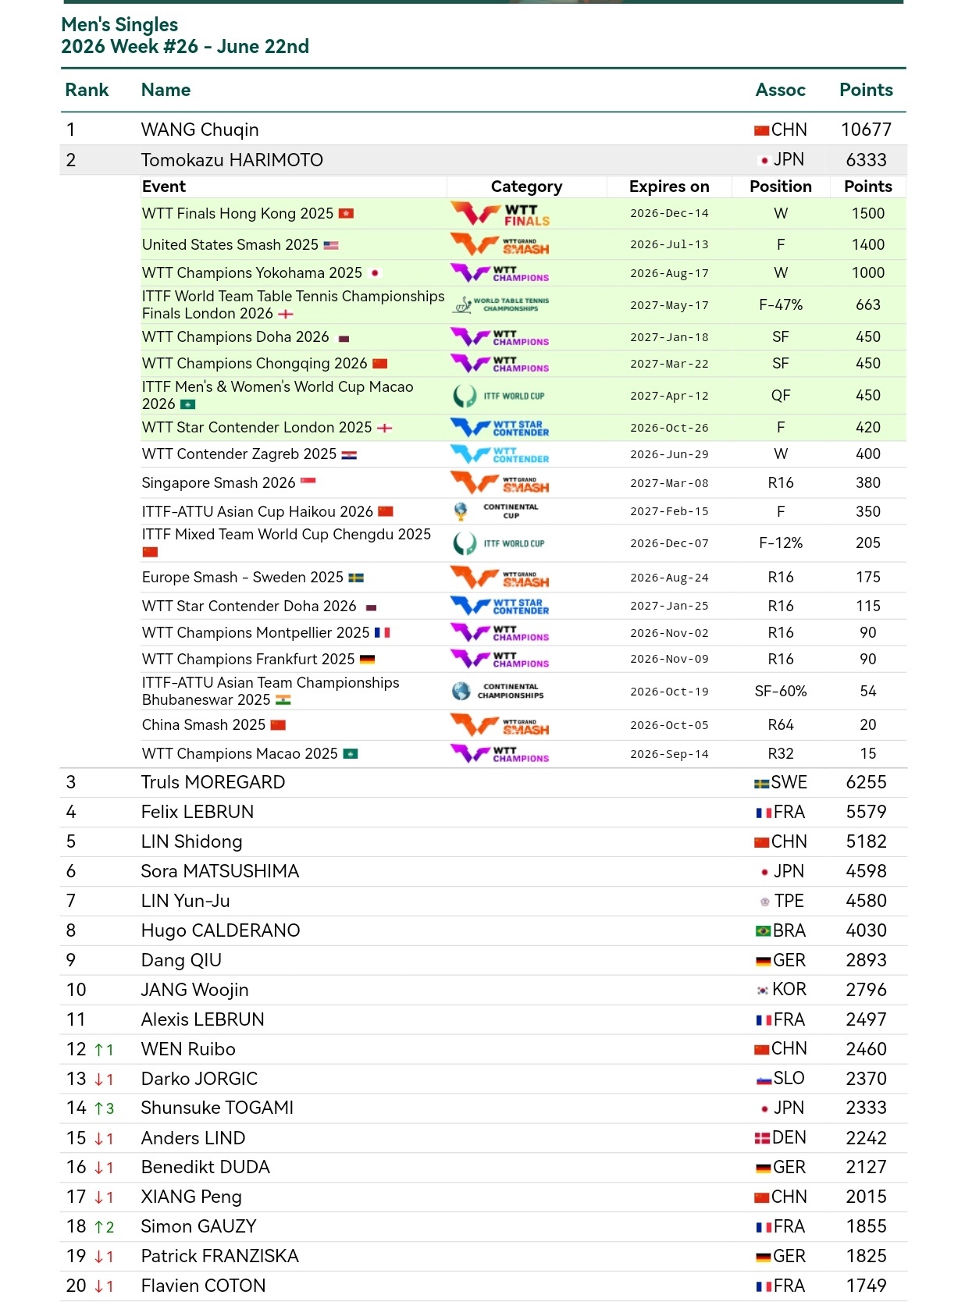Click the Name column header

point(166,90)
